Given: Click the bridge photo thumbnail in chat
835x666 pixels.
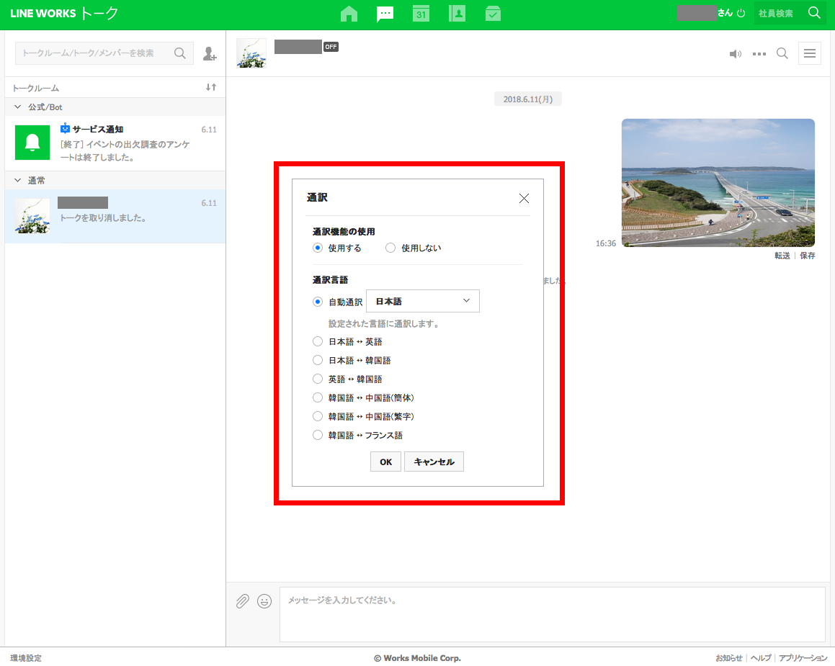Looking at the screenshot, I should (x=718, y=183).
